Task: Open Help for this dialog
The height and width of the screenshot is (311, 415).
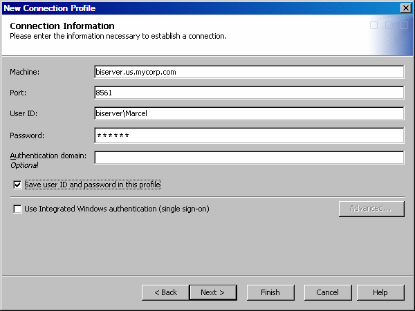Action: click(380, 292)
